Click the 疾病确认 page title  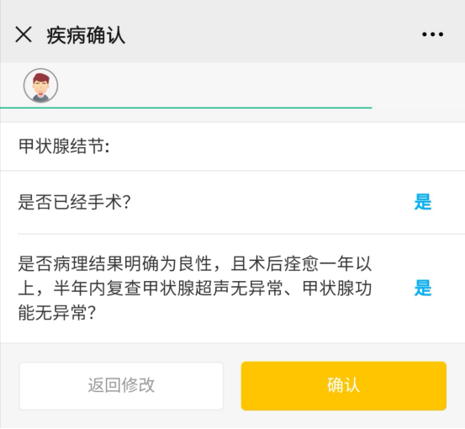click(86, 35)
